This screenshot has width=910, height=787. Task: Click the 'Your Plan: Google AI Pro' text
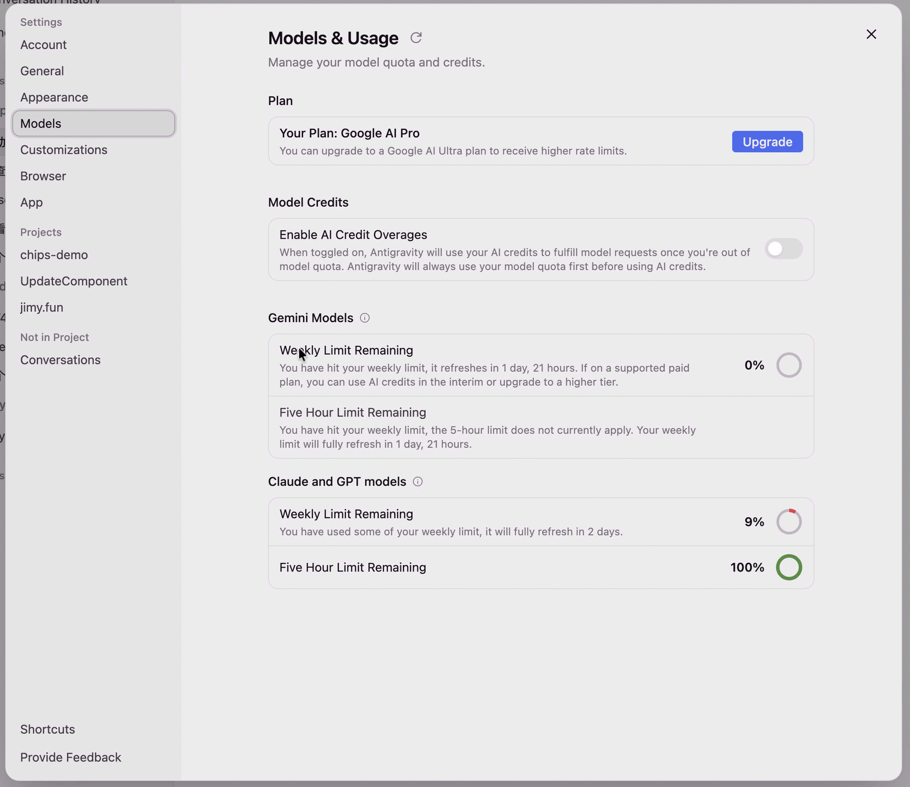[349, 133]
